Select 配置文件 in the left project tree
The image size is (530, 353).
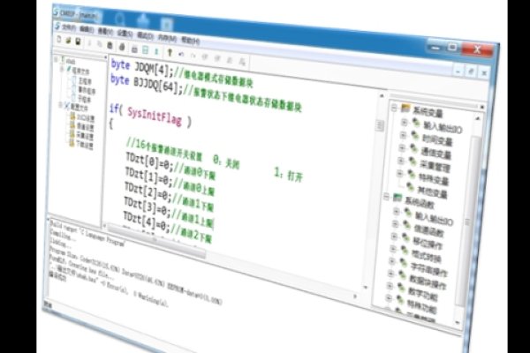pyautogui.click(x=79, y=108)
